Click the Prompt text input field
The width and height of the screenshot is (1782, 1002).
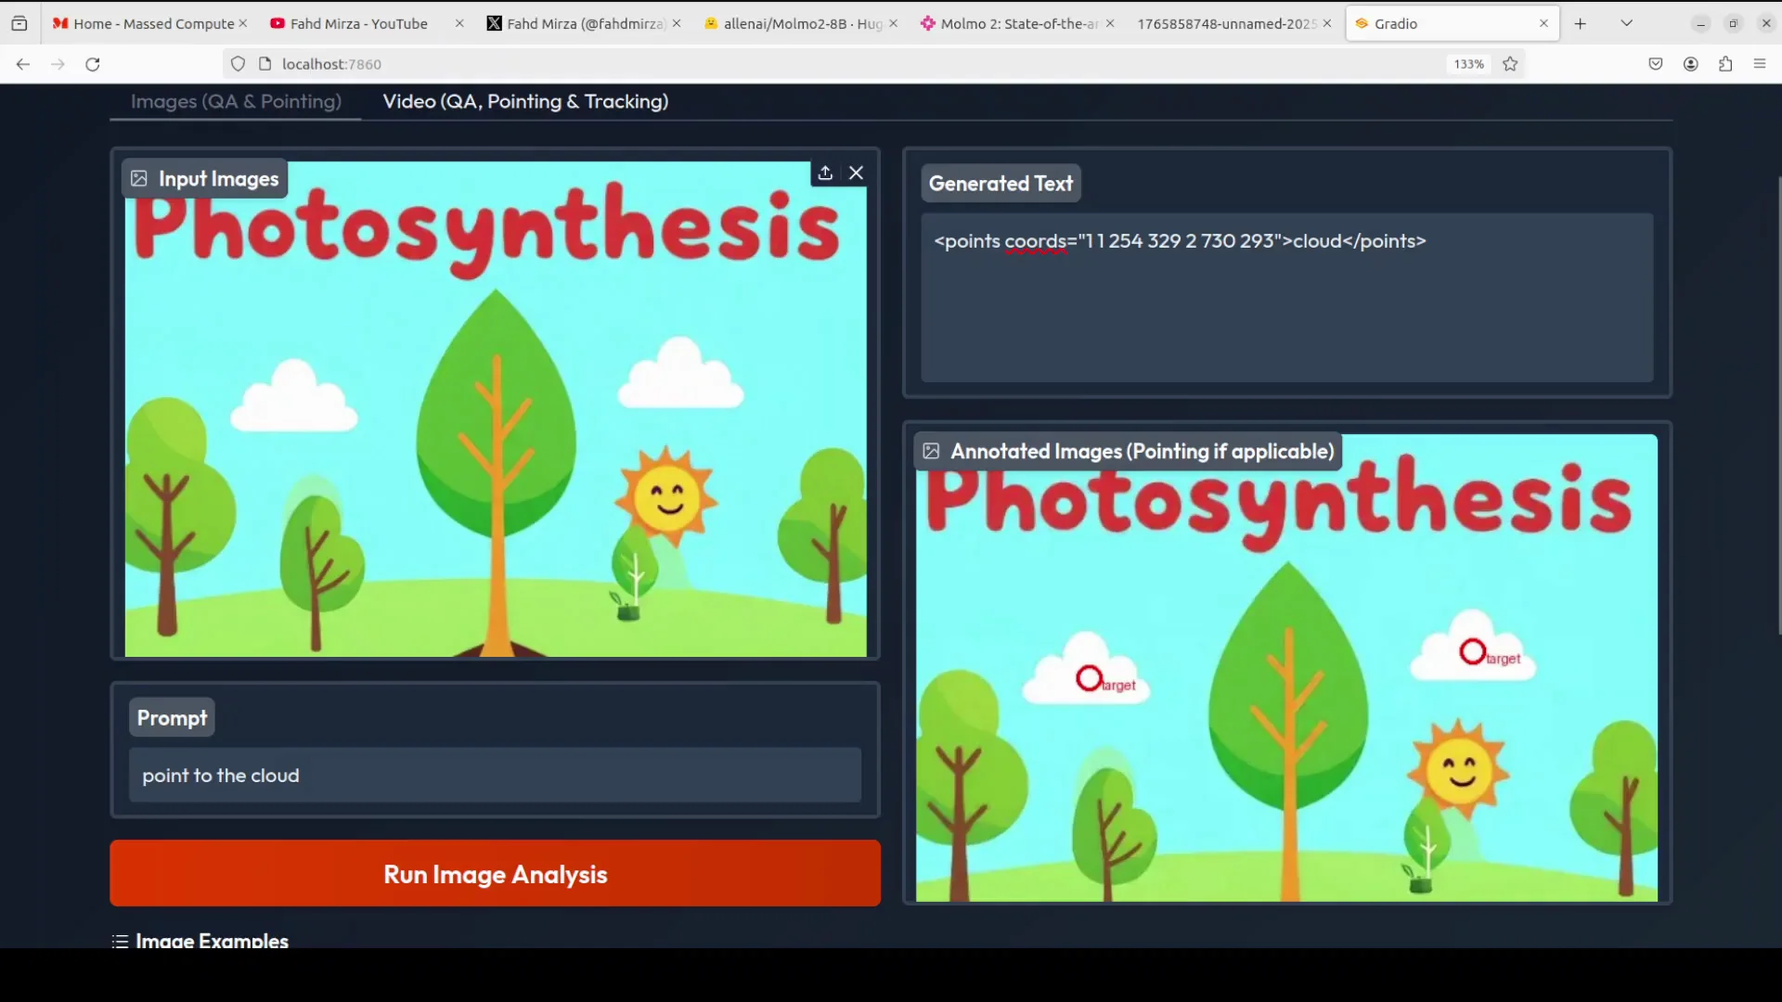tap(495, 776)
